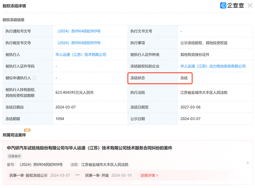Select the case number 案号 line in the card

click(x=35, y=165)
